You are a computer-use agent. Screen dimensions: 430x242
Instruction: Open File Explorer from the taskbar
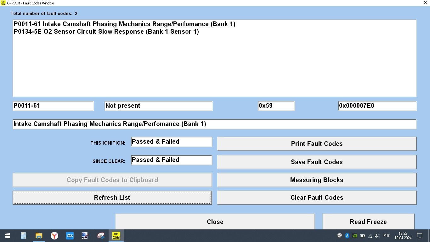click(39, 236)
